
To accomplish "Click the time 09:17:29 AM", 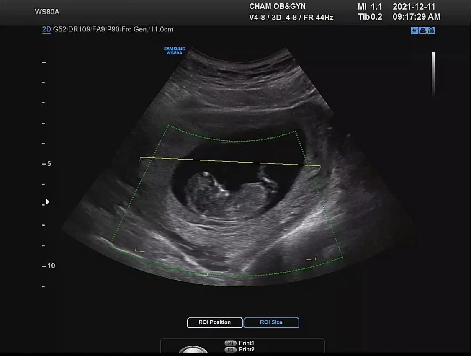I will pos(417,17).
